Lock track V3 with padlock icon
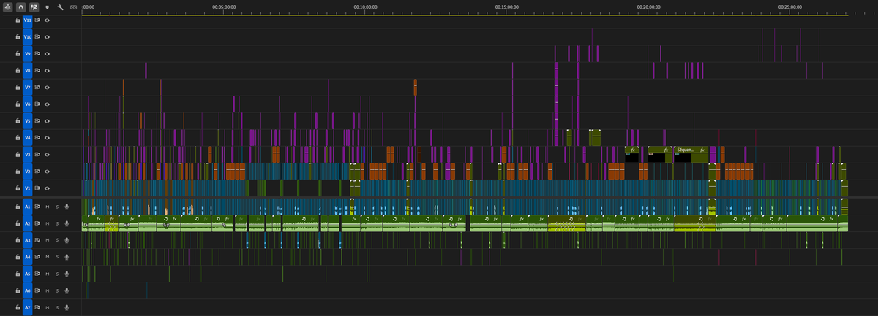Screen dimensions: 878x316 click(18, 154)
